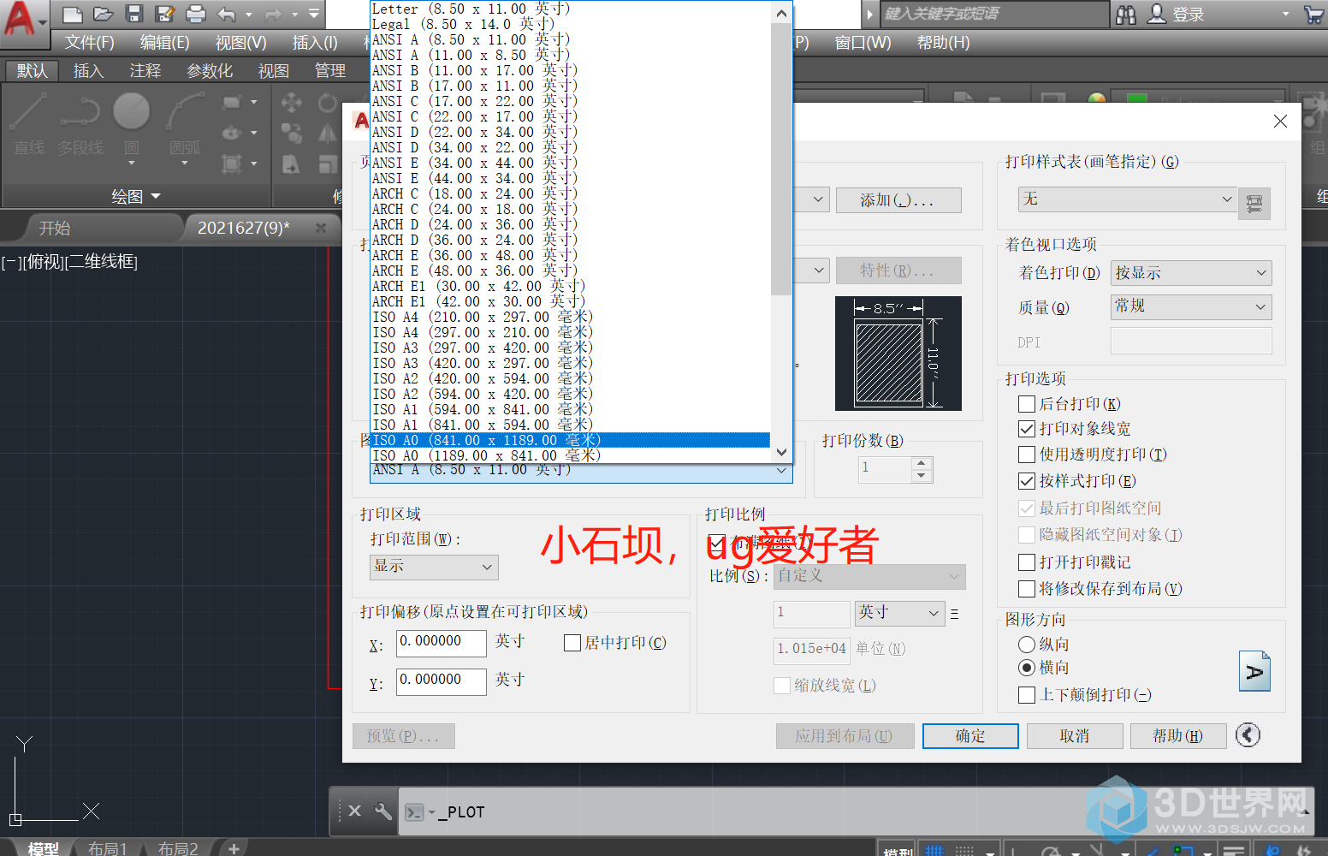The width and height of the screenshot is (1328, 856).
Task: Click the Undo arrow icon
Action: [x=227, y=14]
